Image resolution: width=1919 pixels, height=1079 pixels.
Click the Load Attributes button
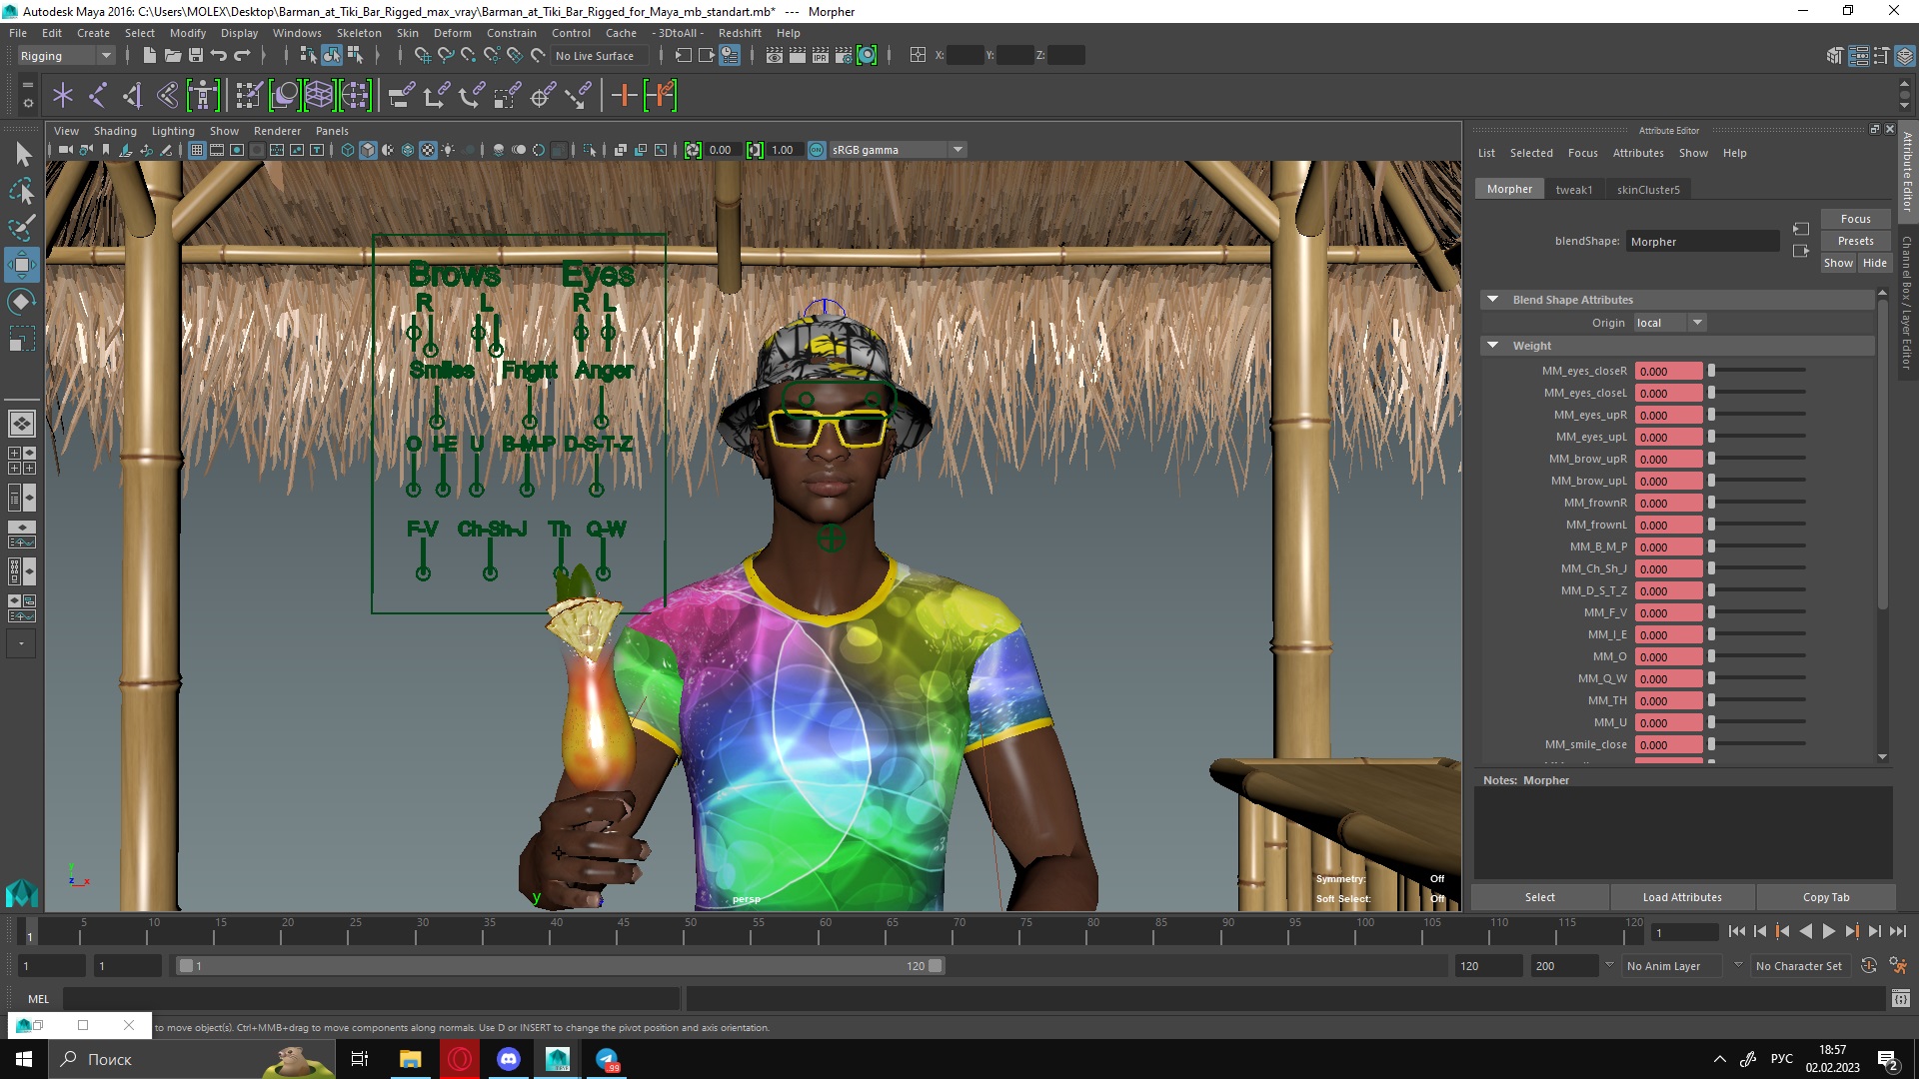tap(1682, 896)
